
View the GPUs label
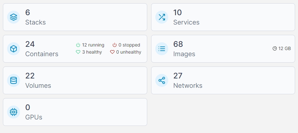[34, 118]
